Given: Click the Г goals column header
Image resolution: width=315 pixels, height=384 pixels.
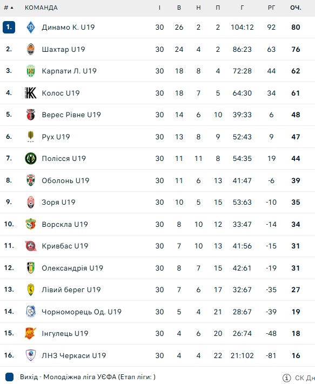Looking at the screenshot, I should coord(242,8).
